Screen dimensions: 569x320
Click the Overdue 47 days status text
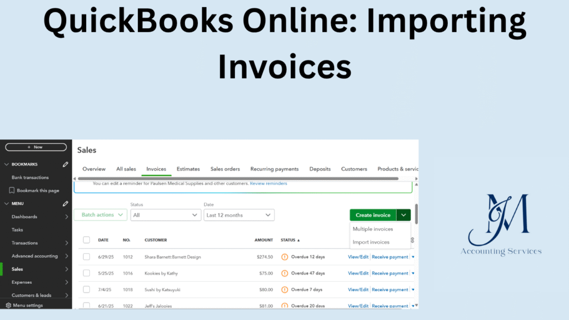pos(308,273)
